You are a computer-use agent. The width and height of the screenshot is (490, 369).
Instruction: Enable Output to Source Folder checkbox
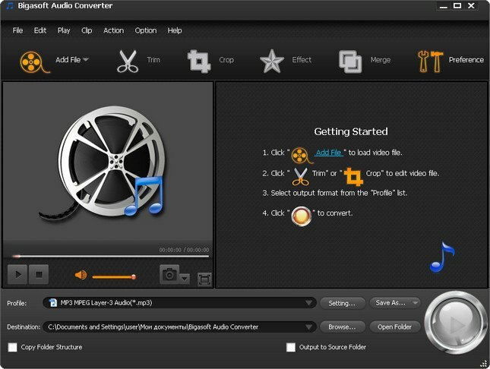pos(291,347)
